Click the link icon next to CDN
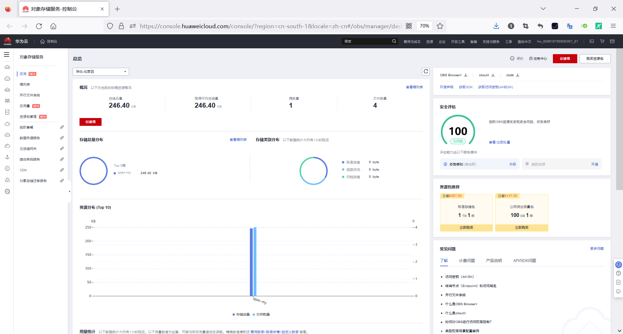The height and width of the screenshot is (334, 623). click(62, 170)
